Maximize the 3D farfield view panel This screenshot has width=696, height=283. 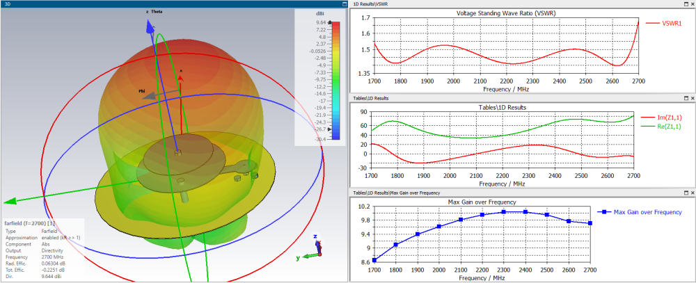click(345, 4)
